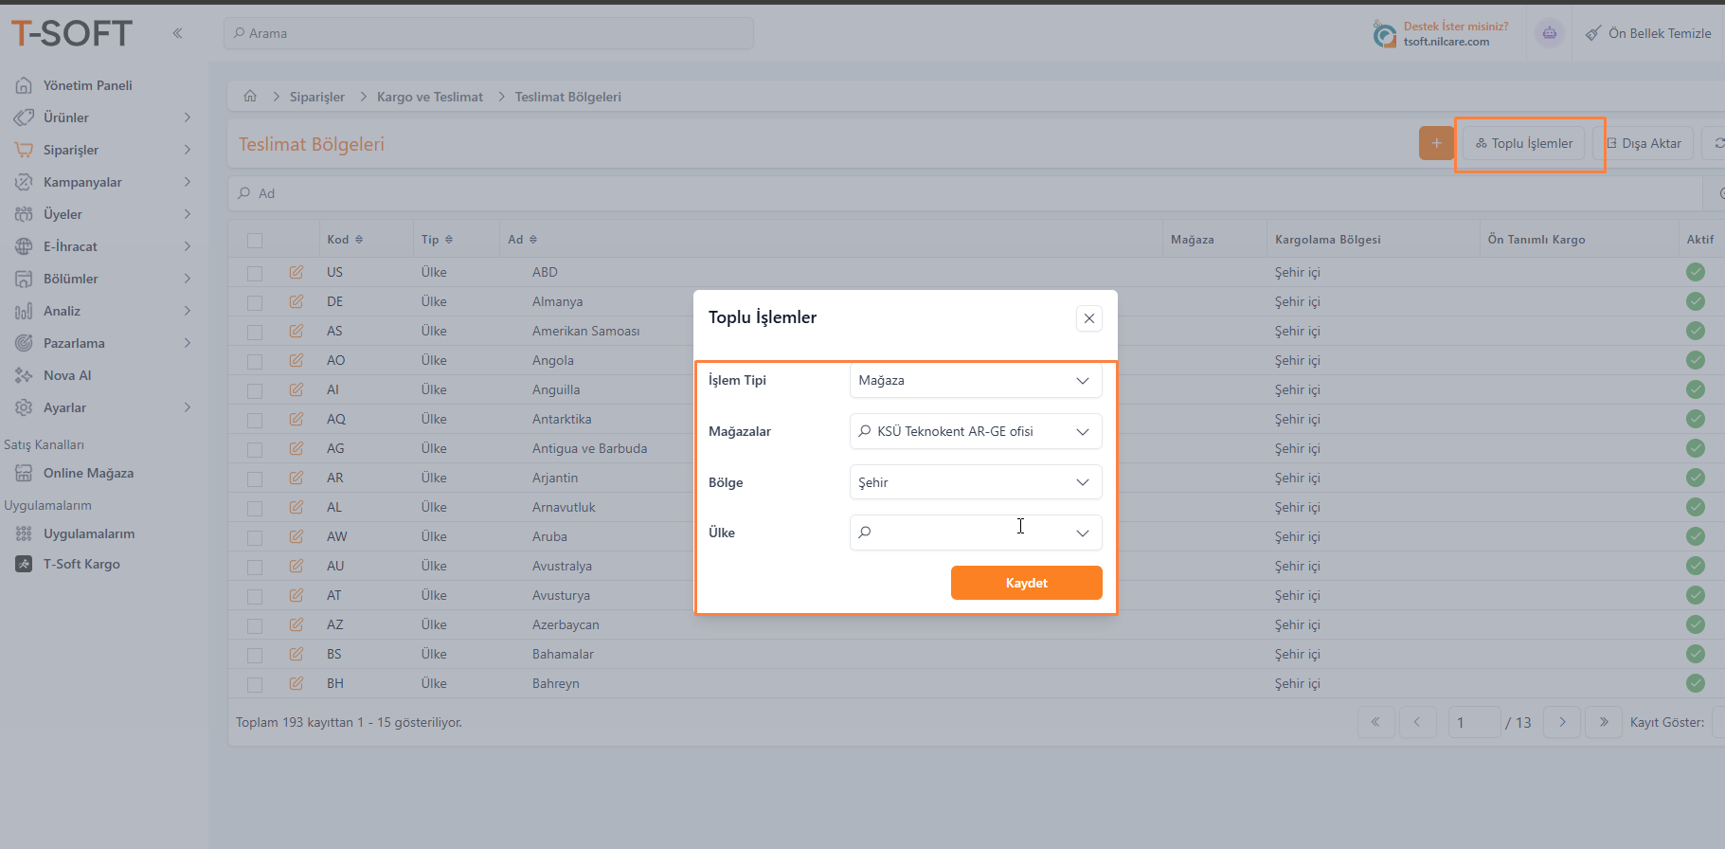
Task: Check the box for AO row
Action: click(255, 361)
